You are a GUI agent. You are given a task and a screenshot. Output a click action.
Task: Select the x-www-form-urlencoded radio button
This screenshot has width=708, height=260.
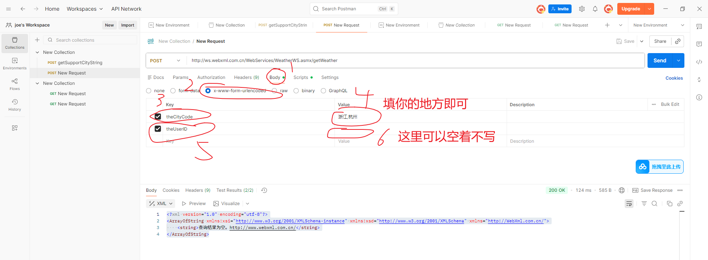208,91
